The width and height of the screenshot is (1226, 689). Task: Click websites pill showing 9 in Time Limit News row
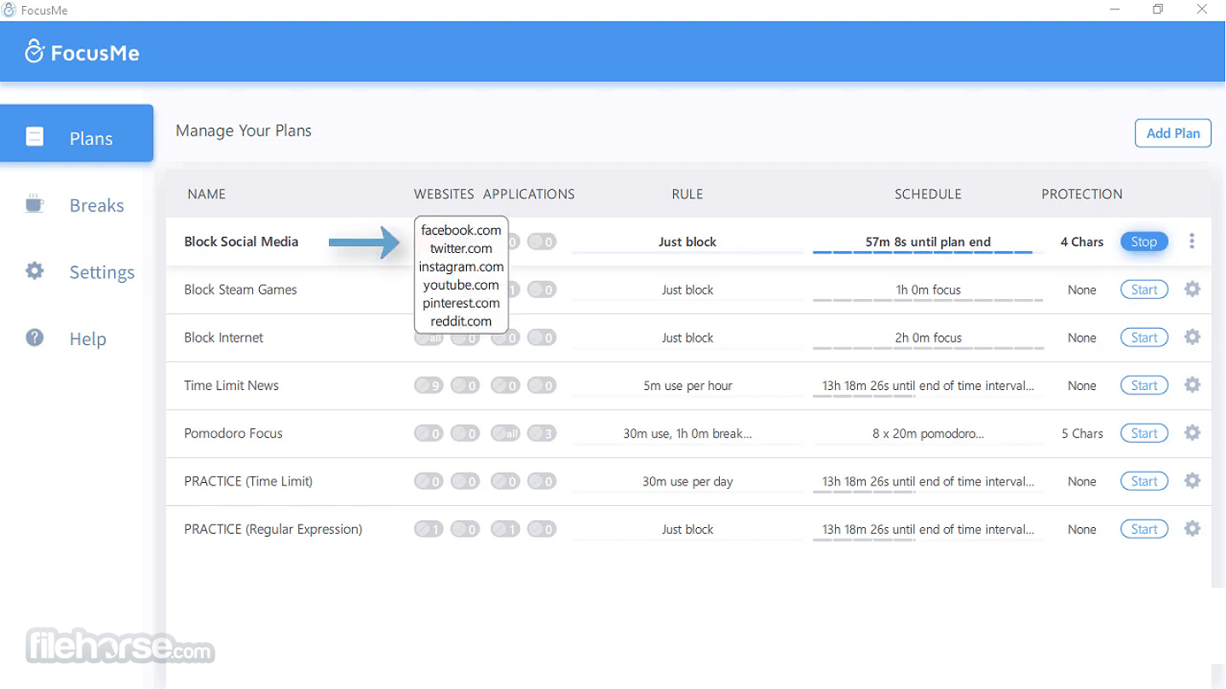429,386
